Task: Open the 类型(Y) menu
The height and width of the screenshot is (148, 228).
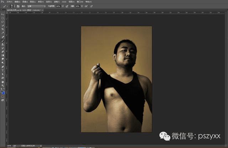Action: [41, 2]
